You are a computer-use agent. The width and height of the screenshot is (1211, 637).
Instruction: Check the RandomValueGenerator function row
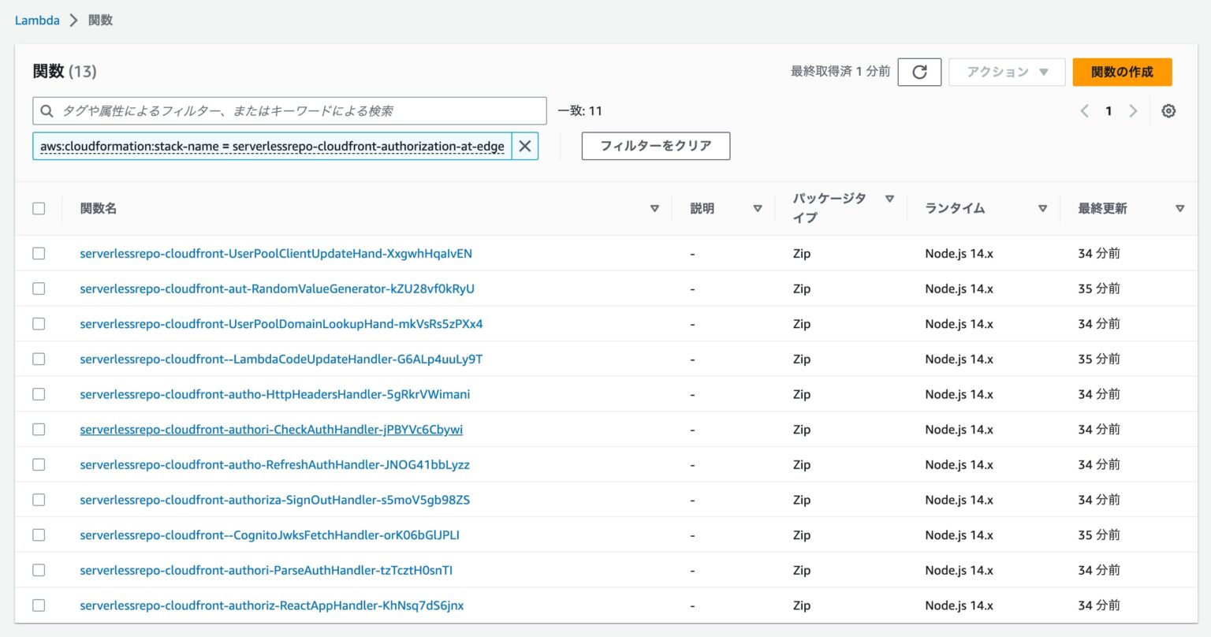39,289
